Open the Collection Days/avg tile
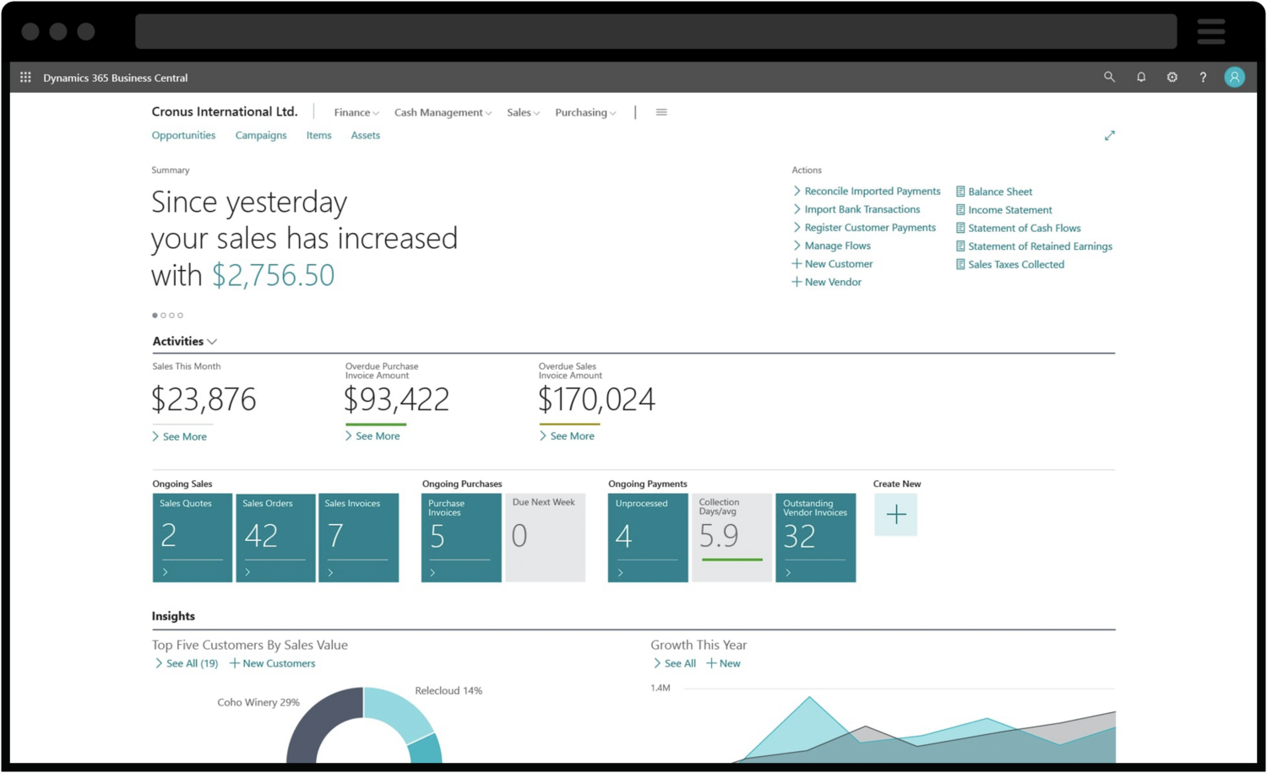Screen dimensions: 1267x773 (731, 538)
